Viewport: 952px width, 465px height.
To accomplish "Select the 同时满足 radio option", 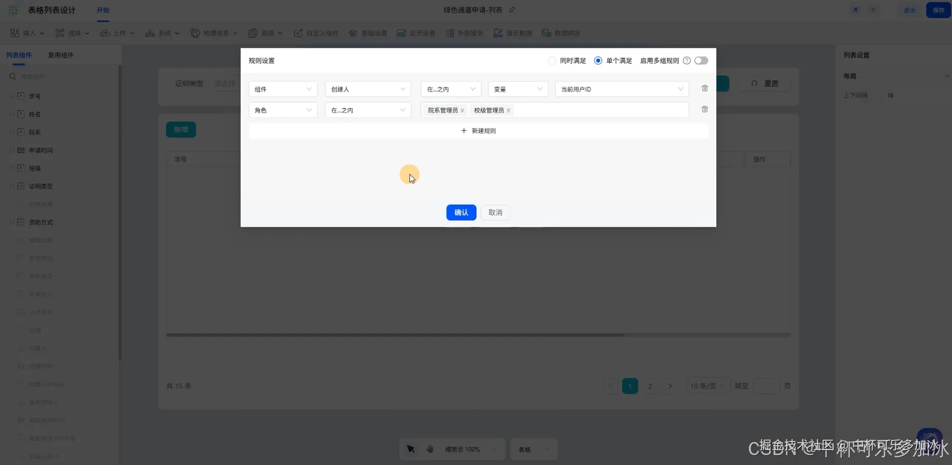I will point(551,60).
